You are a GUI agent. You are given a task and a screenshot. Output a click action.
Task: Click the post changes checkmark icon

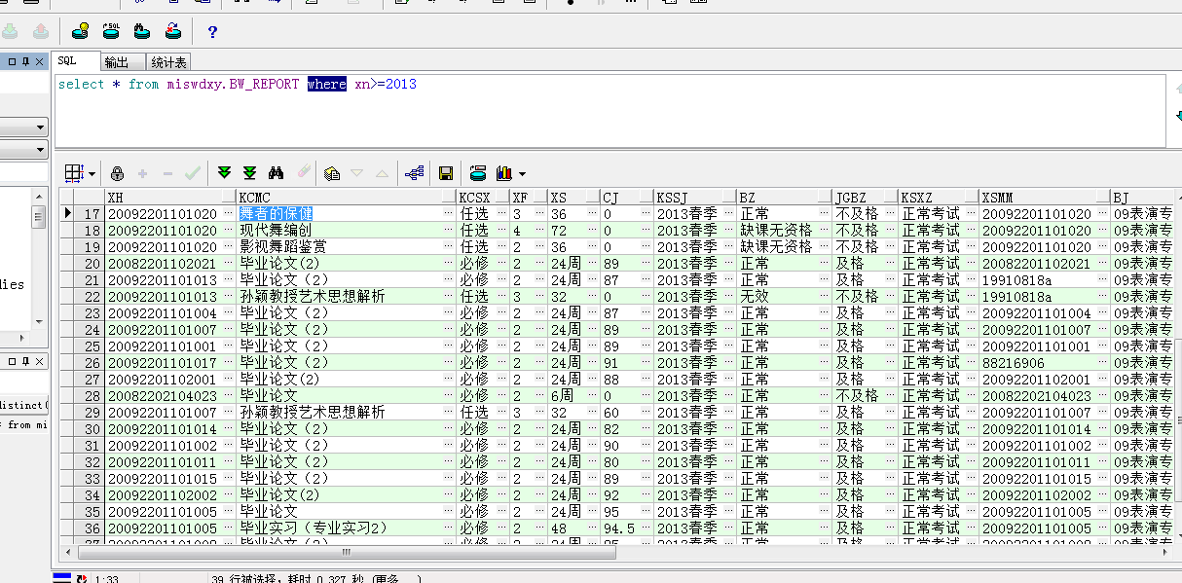(x=193, y=173)
